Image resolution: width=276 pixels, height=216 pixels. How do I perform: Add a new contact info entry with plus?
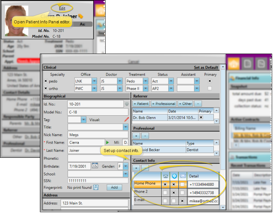pos(136,168)
